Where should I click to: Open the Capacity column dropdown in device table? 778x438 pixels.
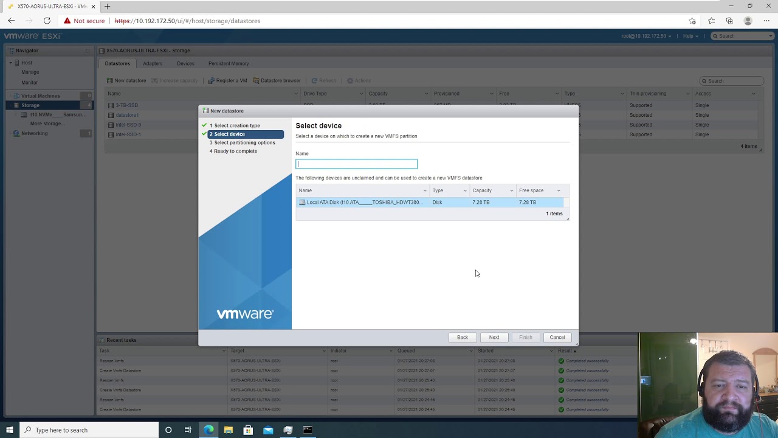click(x=511, y=190)
